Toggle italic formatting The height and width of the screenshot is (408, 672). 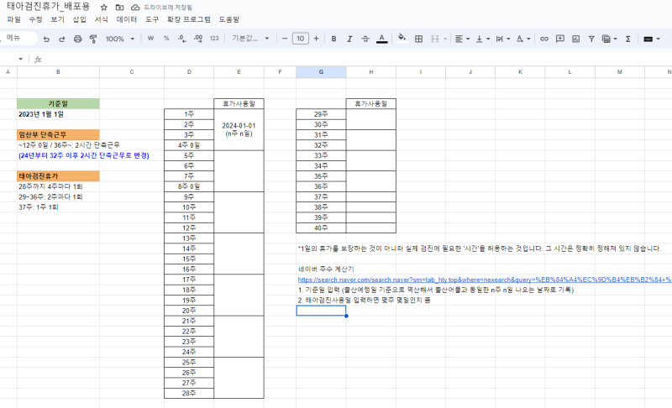click(349, 39)
